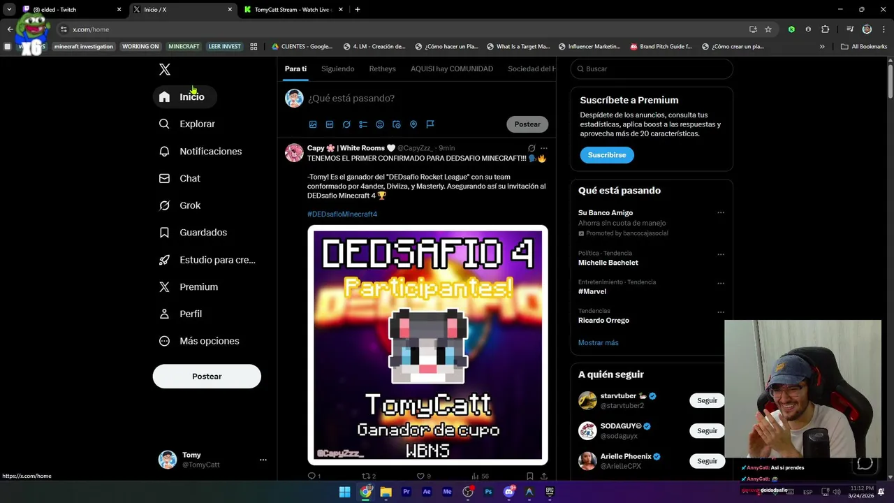Open Chrome tab search dropdown arrow

[x=9, y=9]
